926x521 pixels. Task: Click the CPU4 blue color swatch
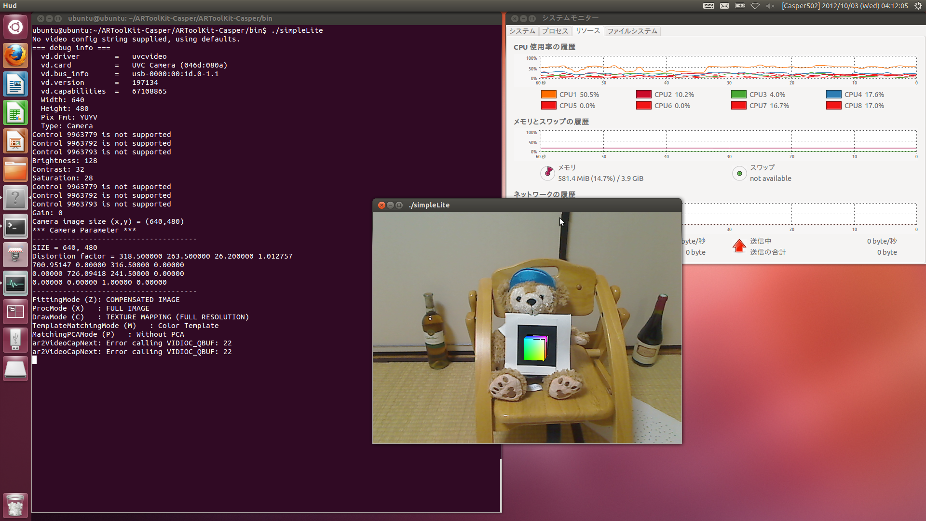833,95
